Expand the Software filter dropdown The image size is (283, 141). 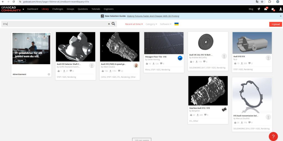(x=166, y=24)
